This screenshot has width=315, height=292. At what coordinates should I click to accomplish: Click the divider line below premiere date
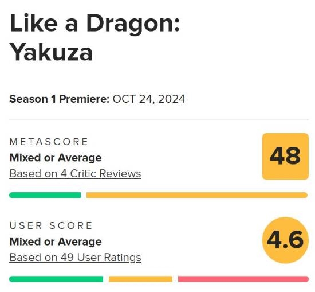(x=159, y=120)
